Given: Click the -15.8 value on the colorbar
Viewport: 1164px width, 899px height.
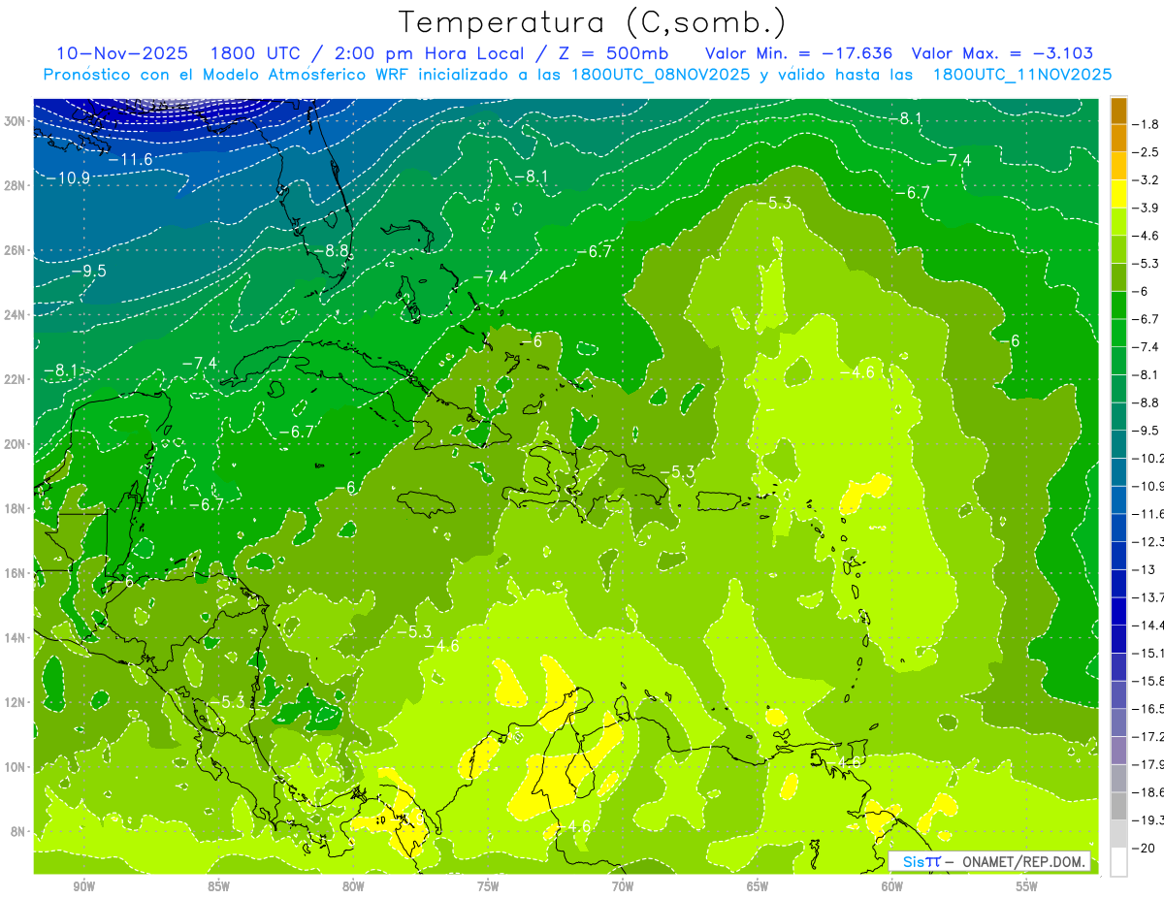Looking at the screenshot, I should tap(1148, 681).
